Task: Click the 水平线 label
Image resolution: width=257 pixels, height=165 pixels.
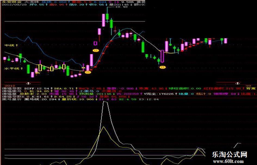Action: click(12, 69)
